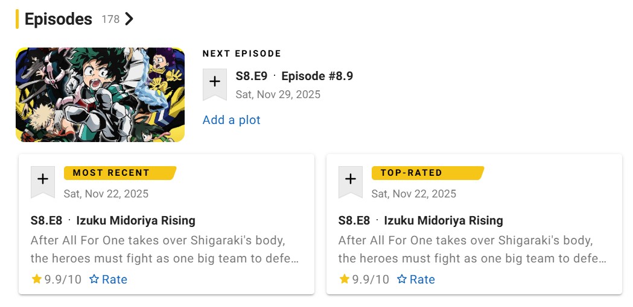Click the watchlist plus ribbon on the Top-Rated card
The height and width of the screenshot is (307, 633).
351,179
